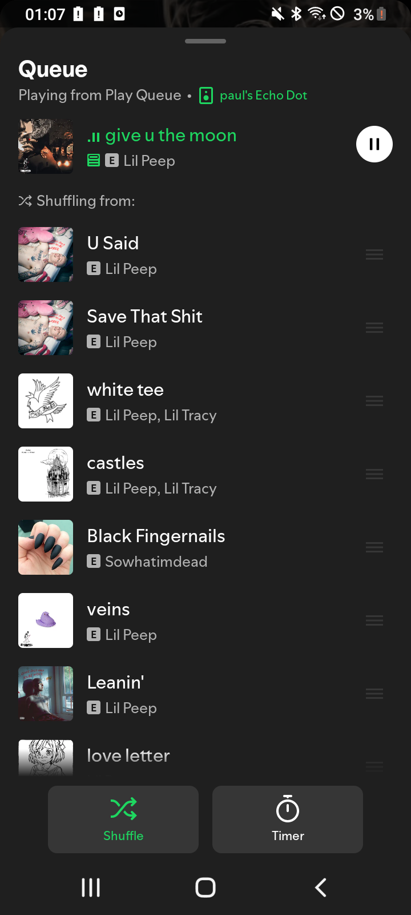This screenshot has width=411, height=915.
Task: Tap the Echo Dot speaker icon
Action: (x=206, y=96)
